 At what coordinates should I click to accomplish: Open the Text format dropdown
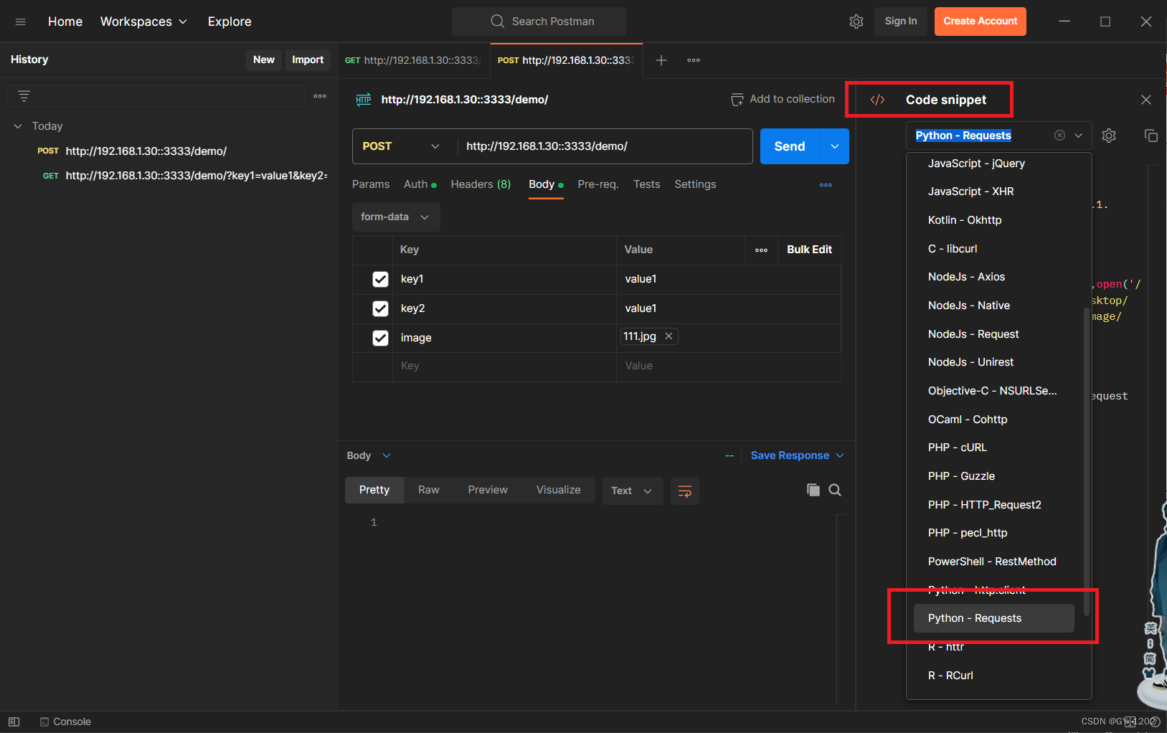pyautogui.click(x=633, y=491)
